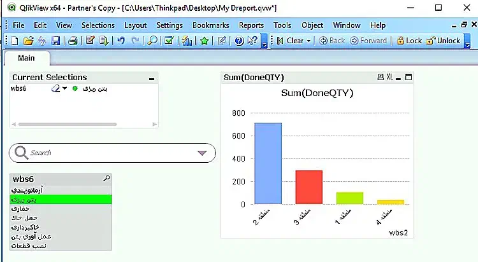The width and height of the screenshot is (478, 262).
Task: Open Help Topics via the question mark icon
Action: click(x=240, y=41)
